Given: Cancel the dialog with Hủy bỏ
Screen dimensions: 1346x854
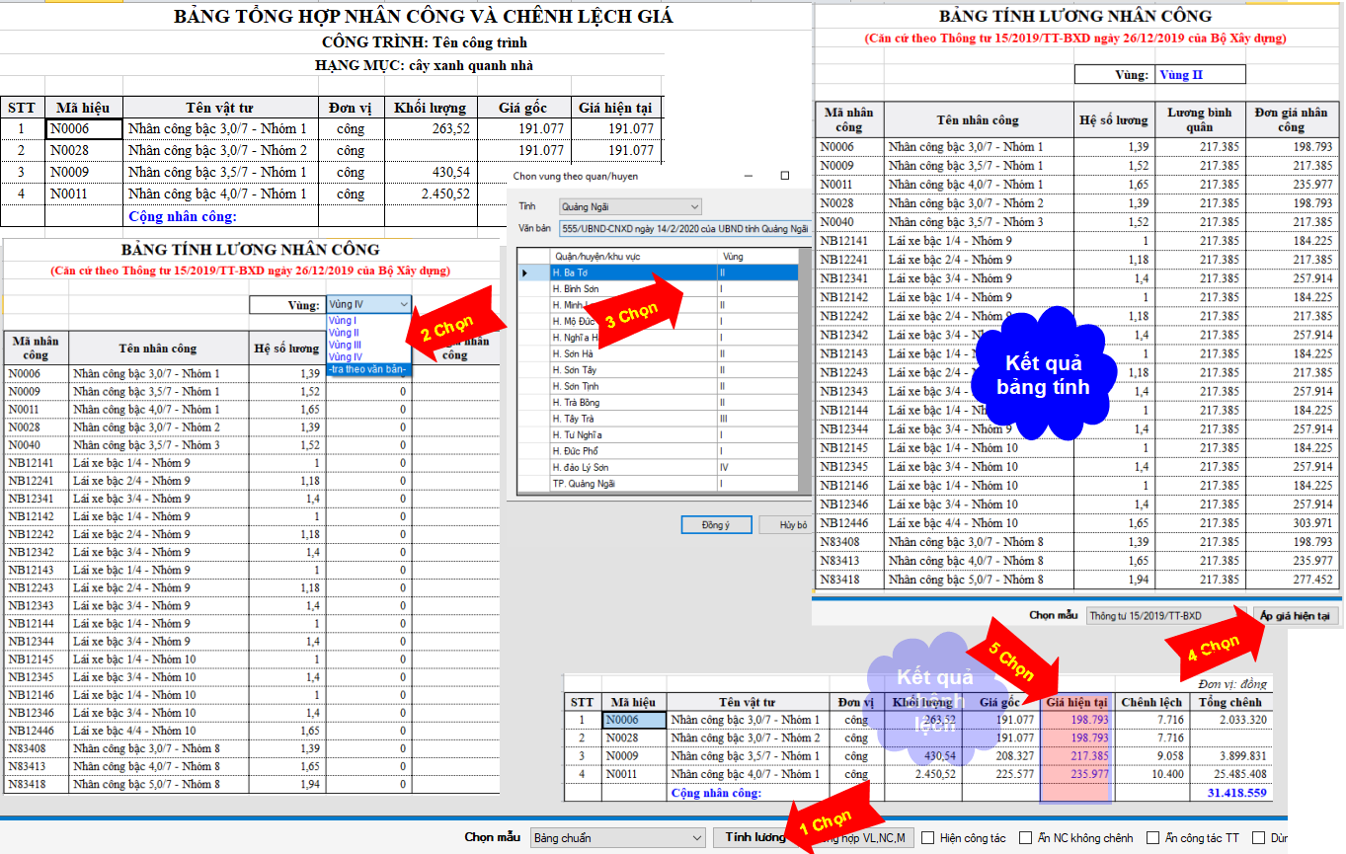Looking at the screenshot, I should point(793,525).
